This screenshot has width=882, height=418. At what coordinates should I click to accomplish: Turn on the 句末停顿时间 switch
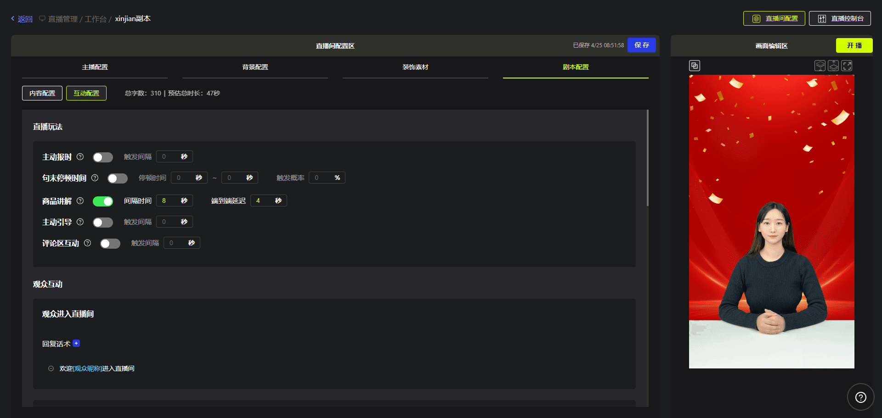(118, 178)
